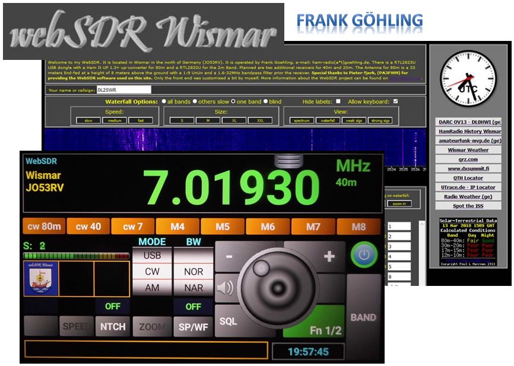Screen dimensions: 514x366
Task: Choose USB in the MODE picker
Action: (152, 255)
